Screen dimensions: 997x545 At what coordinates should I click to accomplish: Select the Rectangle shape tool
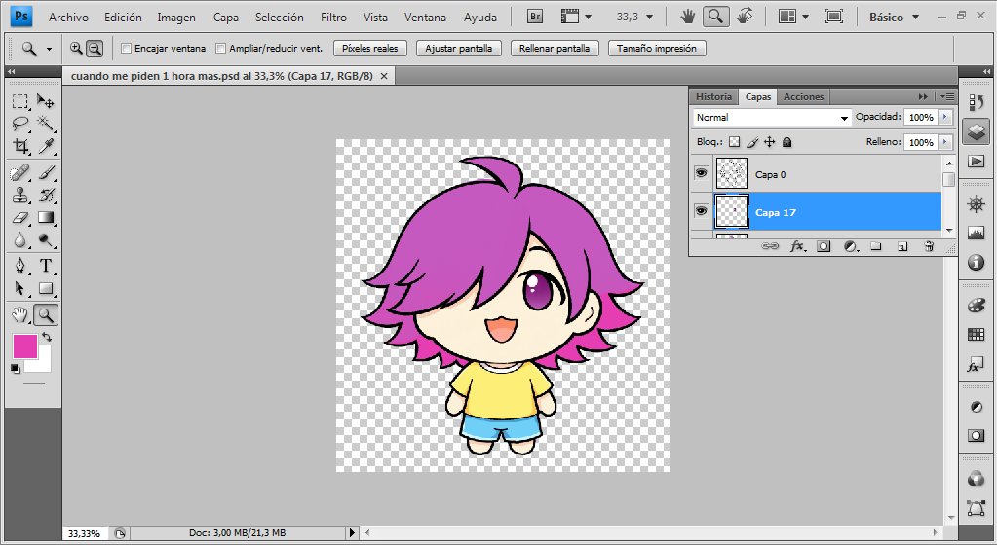pyautogui.click(x=45, y=288)
